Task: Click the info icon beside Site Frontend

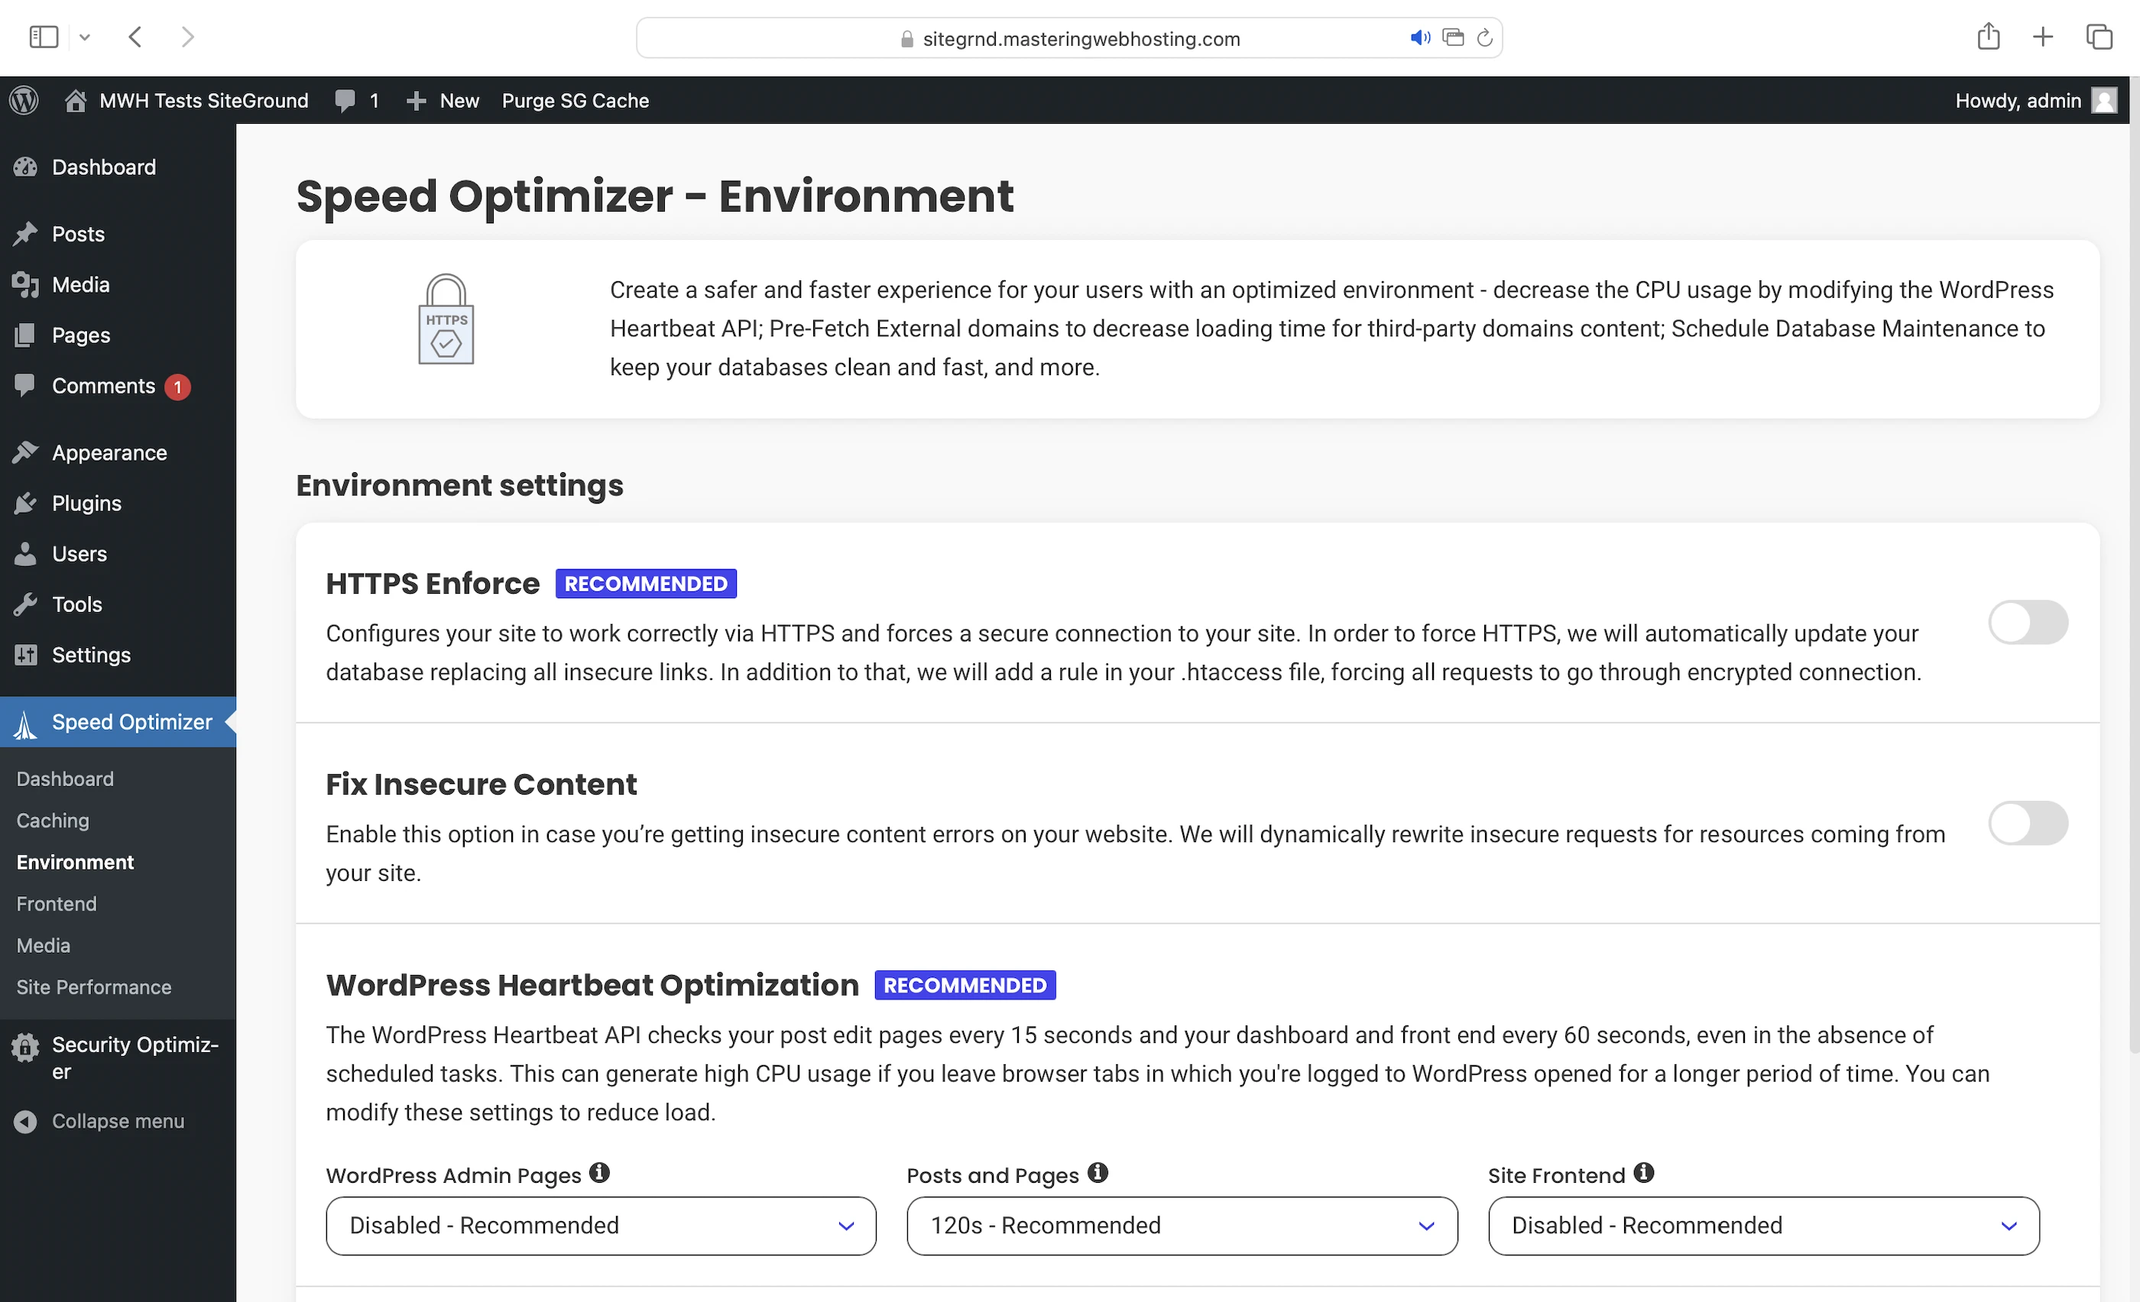Action: [x=1643, y=1173]
